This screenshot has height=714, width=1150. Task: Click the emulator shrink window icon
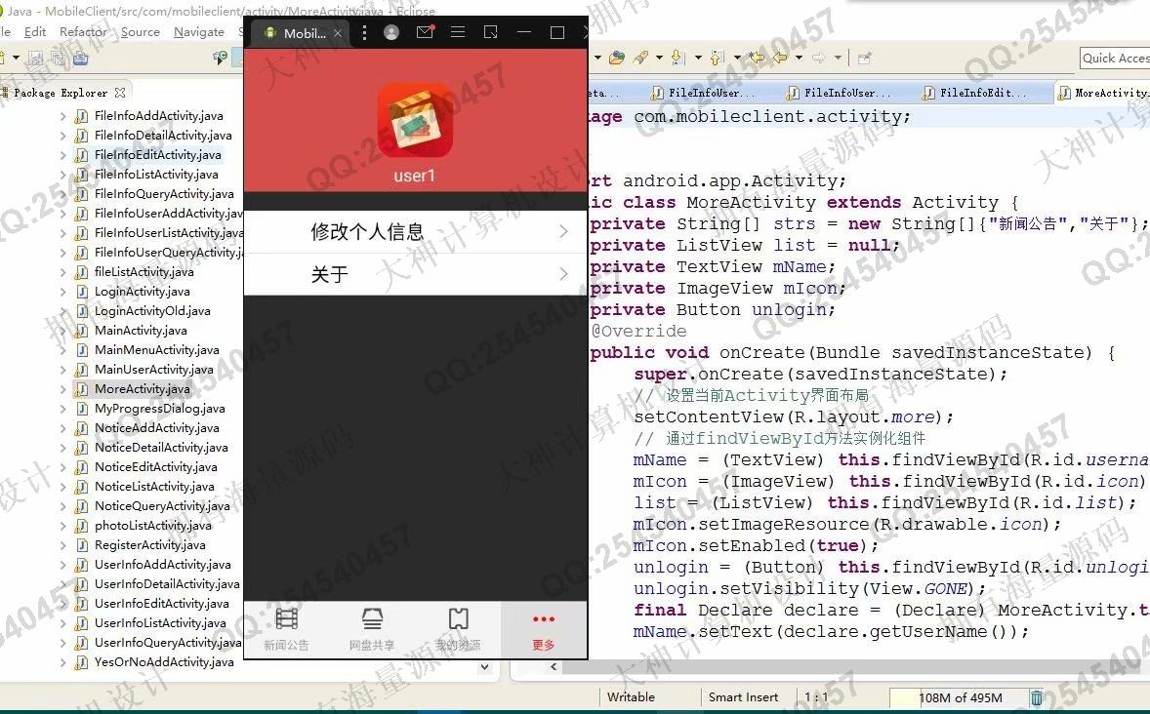pos(491,32)
